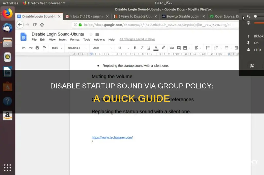Show applications grid
Viewport: 264px width, 175px height.
[x=7, y=168]
